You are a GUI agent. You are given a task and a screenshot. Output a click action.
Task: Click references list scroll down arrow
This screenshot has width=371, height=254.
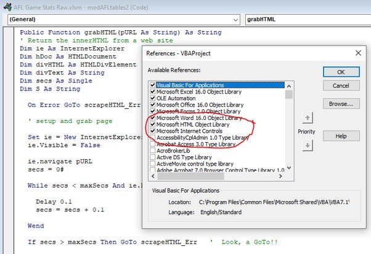click(289, 168)
